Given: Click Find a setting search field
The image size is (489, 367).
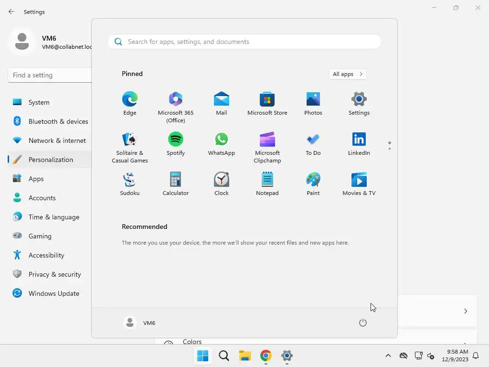Looking at the screenshot, I should [50, 75].
